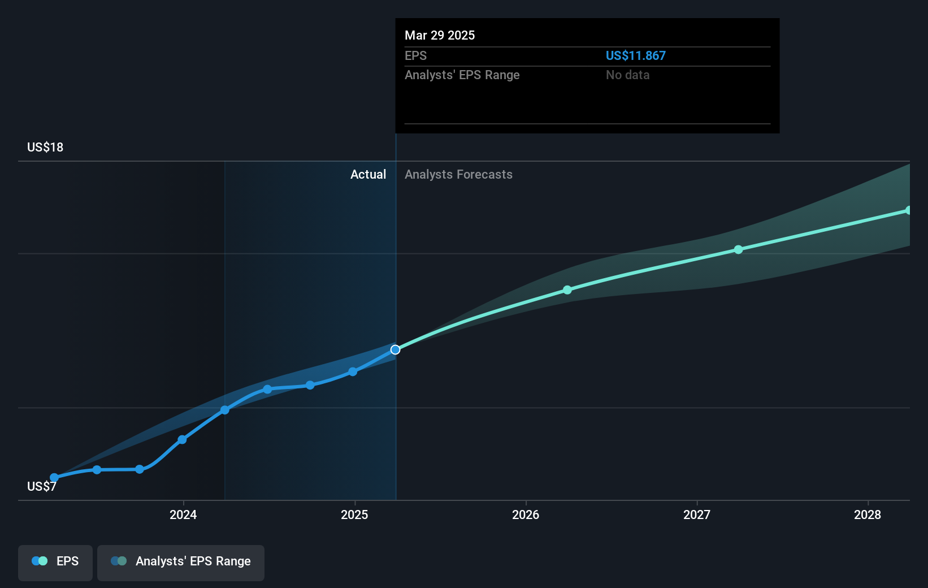Image resolution: width=928 pixels, height=588 pixels.
Task: Select the 2026 forecast EPS data point
Action: [567, 290]
